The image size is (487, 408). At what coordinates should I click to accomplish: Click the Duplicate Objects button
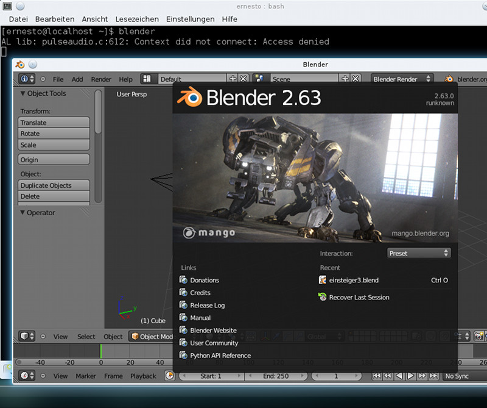pyautogui.click(x=54, y=185)
